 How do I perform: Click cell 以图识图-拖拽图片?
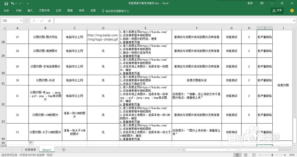click(45, 51)
